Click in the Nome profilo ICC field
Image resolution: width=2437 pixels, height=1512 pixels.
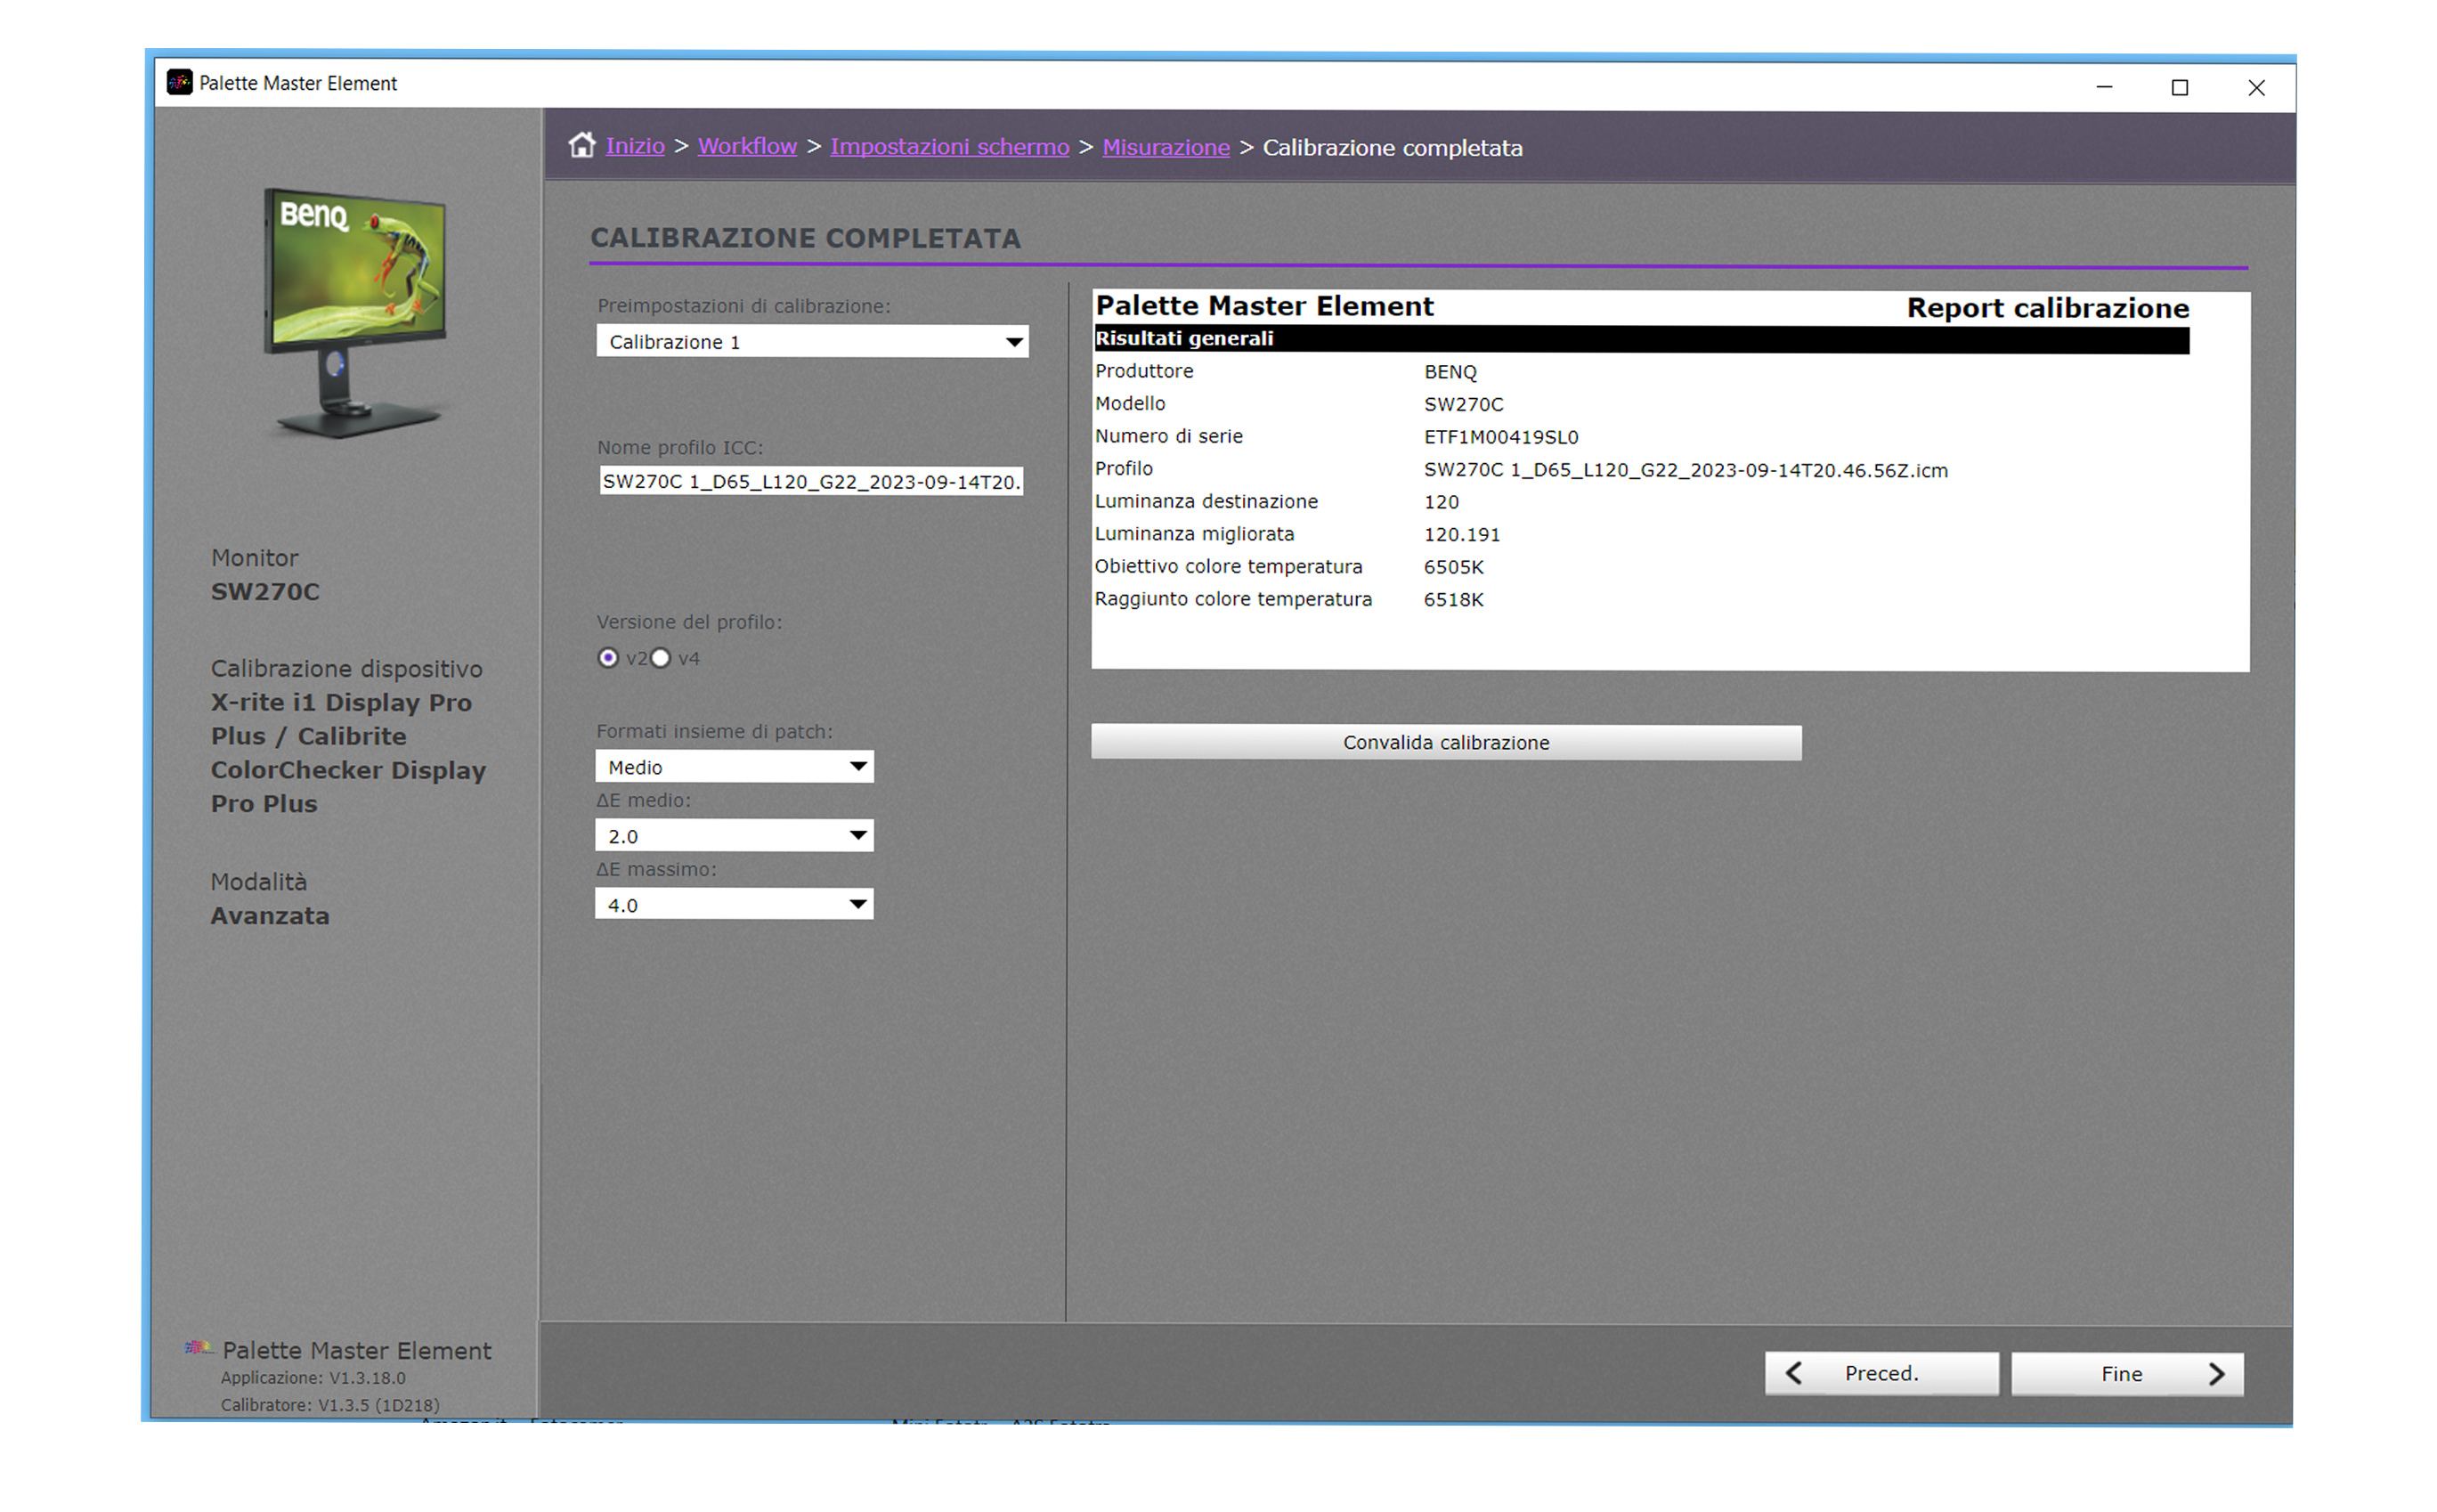[810, 482]
